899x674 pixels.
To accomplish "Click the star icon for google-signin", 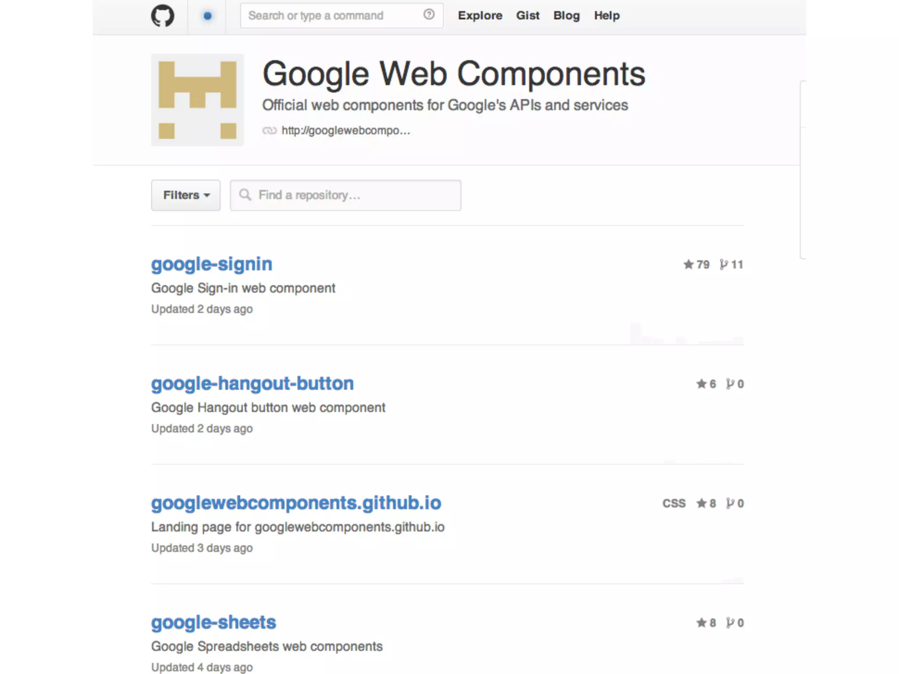I will tap(688, 264).
